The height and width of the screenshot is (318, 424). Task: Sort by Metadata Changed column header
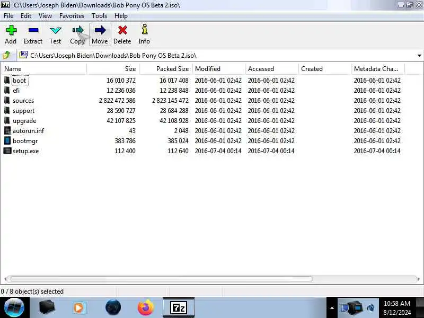(378, 69)
